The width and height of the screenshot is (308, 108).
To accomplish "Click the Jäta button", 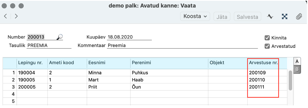I will pyautogui.click(x=222, y=17).
